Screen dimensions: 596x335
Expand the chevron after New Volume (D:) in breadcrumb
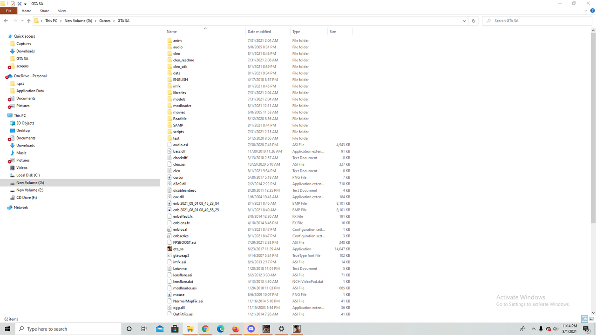95,21
